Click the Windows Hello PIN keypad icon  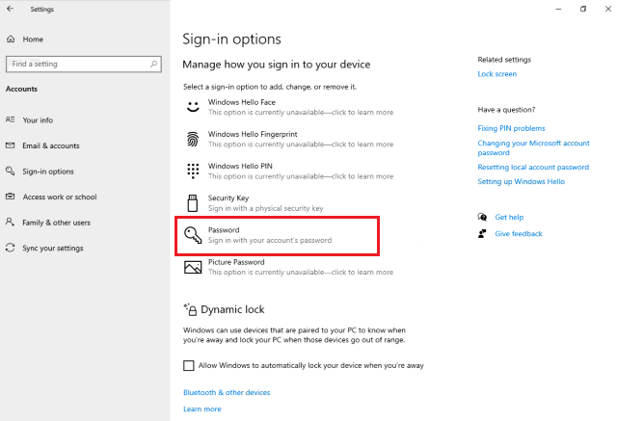click(x=192, y=171)
